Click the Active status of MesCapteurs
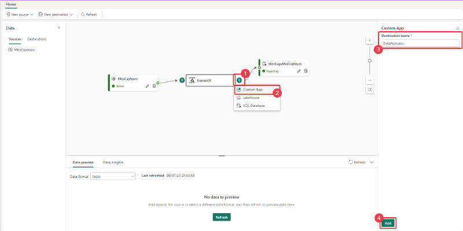 tap(118, 86)
